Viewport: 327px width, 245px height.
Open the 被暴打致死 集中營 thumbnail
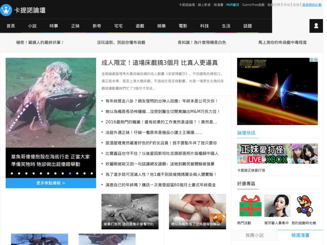pyautogui.click(x=130, y=212)
